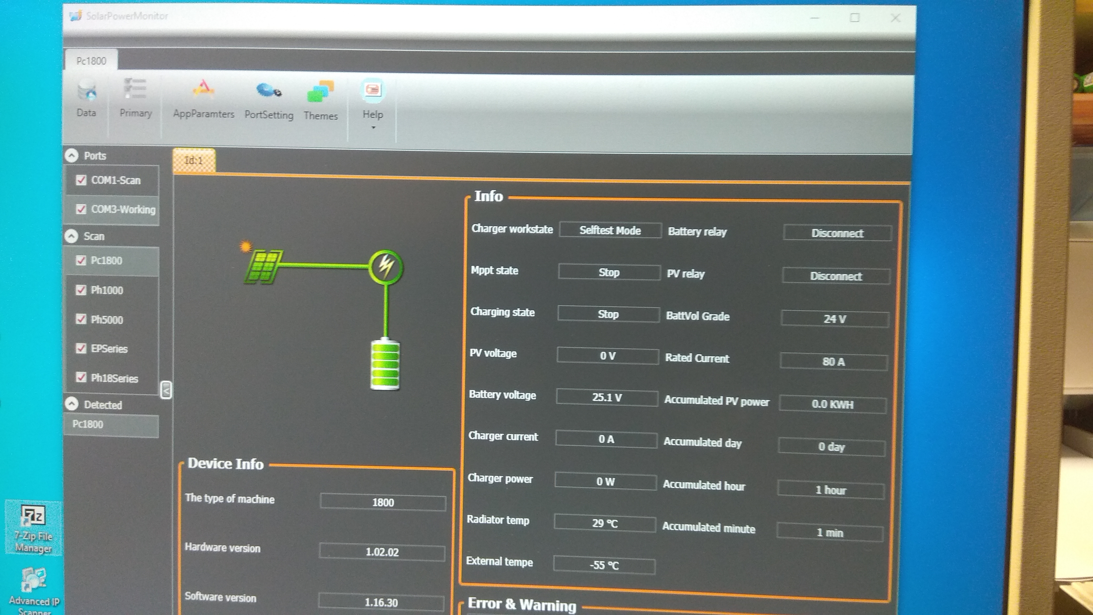Viewport: 1093px width, 615px height.
Task: Open the AppParamters icon
Action: pyautogui.click(x=203, y=89)
